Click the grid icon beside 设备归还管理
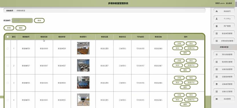The height and width of the screenshot is (108, 237). tap(216, 91)
